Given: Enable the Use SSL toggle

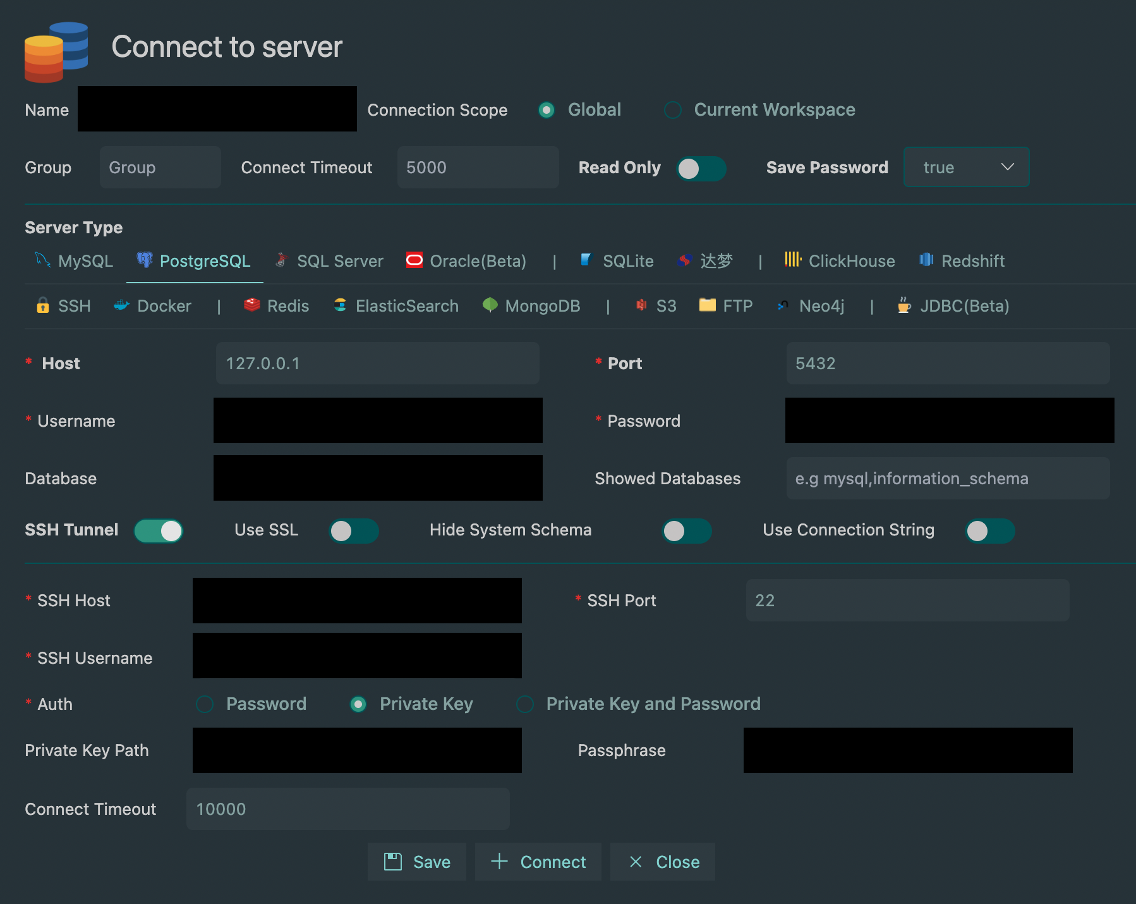Looking at the screenshot, I should coord(353,531).
